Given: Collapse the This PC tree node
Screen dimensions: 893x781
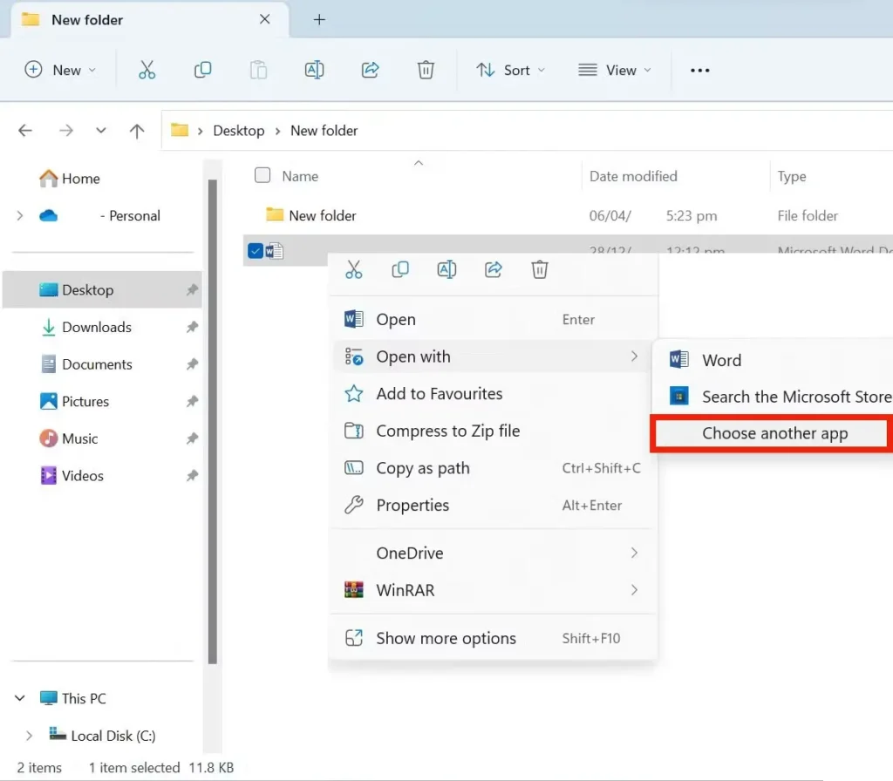Looking at the screenshot, I should 20,698.
